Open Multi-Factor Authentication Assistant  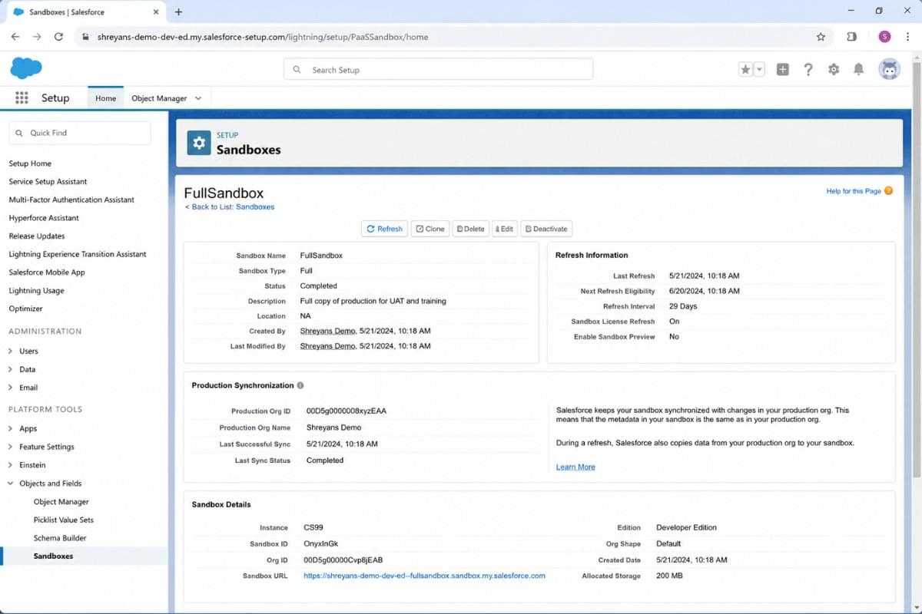pyautogui.click(x=71, y=200)
